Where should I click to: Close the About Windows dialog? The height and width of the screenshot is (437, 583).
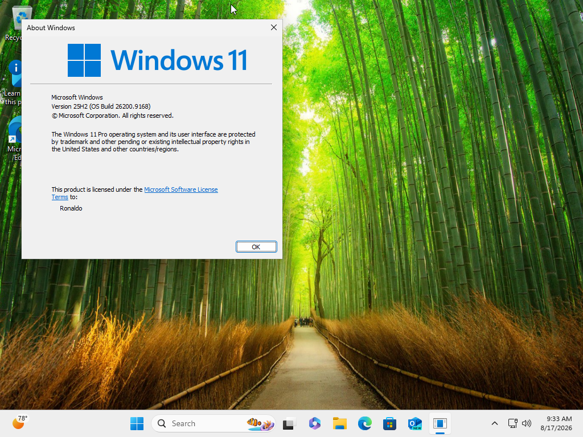[274, 27]
